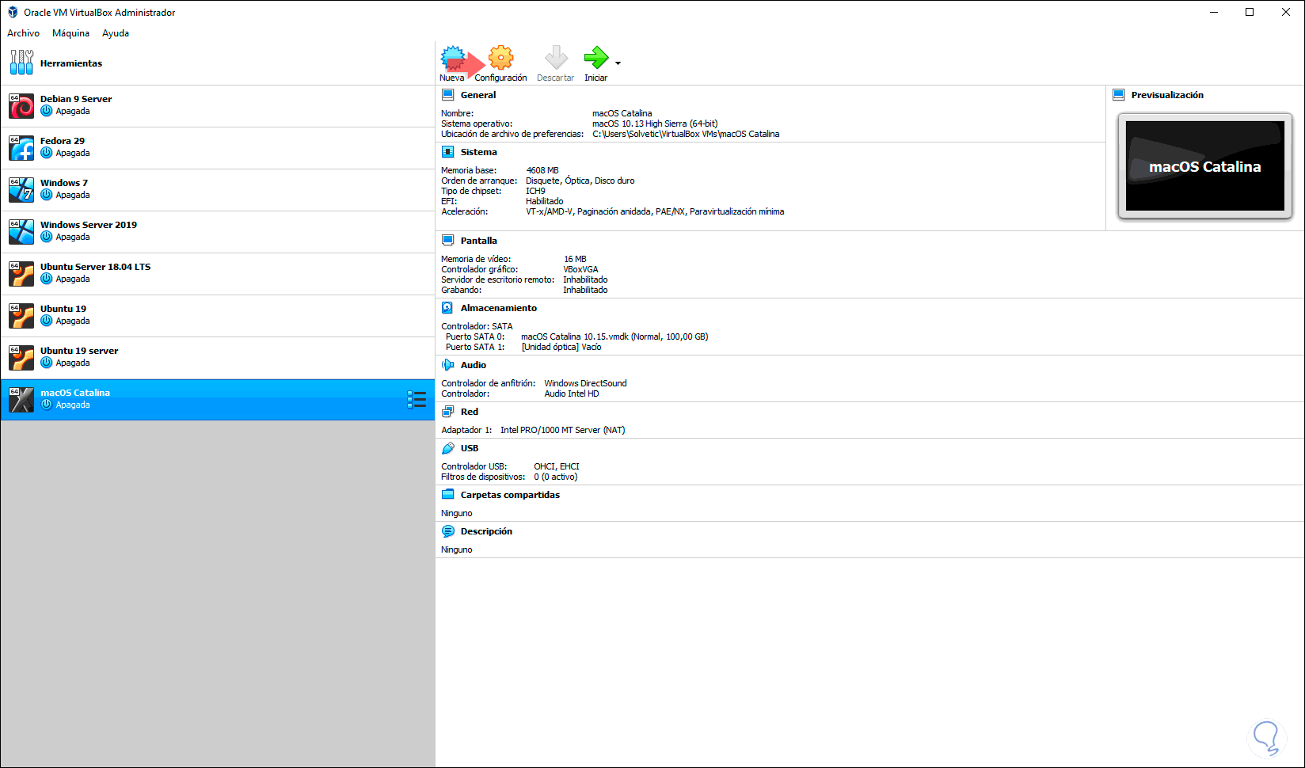
Task: Click the Nueva (new VM) toolbar icon
Action: click(452, 58)
